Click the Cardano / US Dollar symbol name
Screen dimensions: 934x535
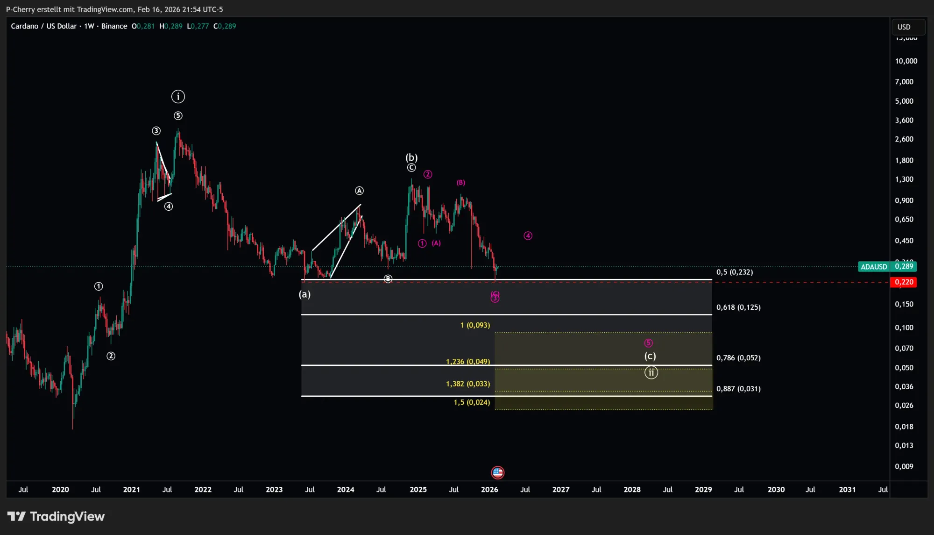tap(44, 26)
